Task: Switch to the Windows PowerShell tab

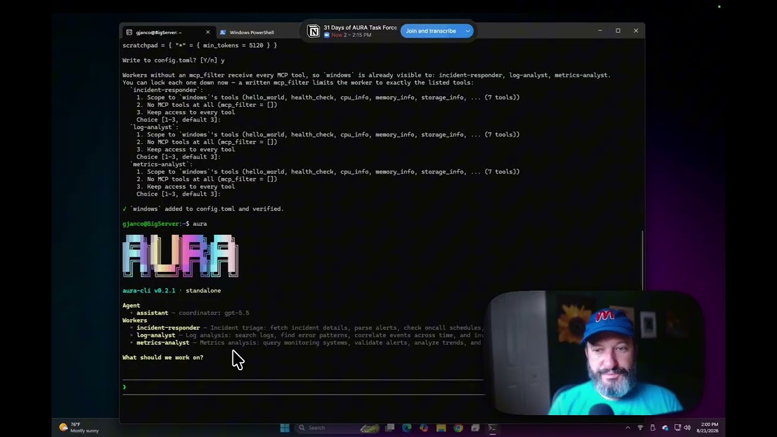Action: [x=251, y=32]
